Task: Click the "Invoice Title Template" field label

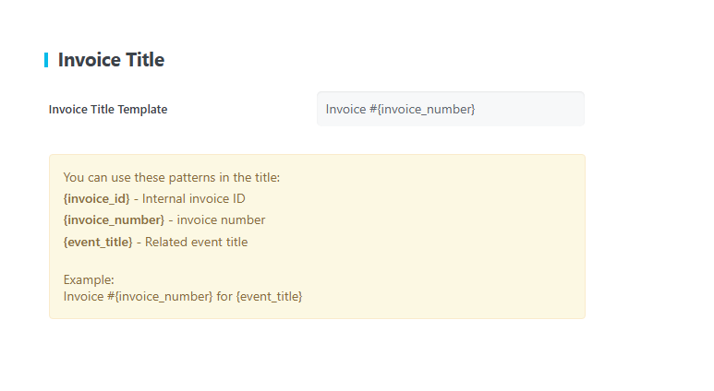Action: (108, 109)
